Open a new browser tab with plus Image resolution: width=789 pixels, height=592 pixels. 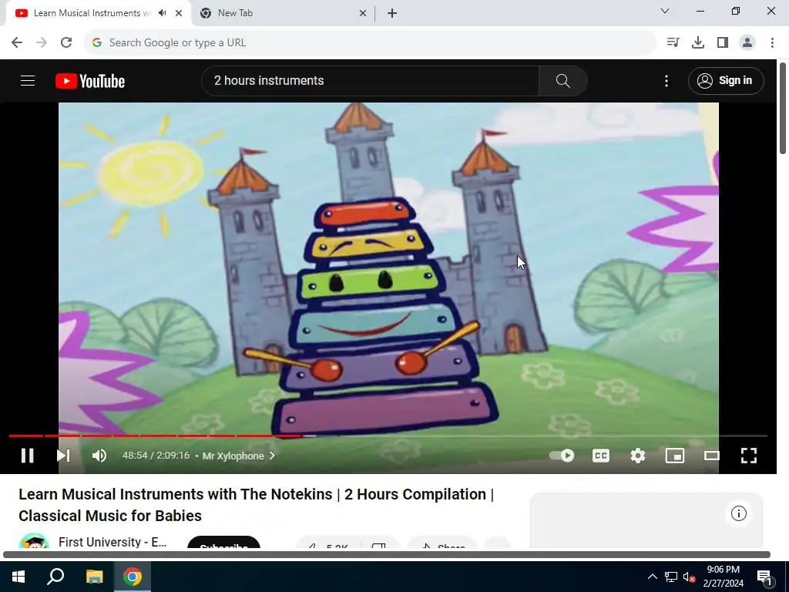tap(392, 13)
